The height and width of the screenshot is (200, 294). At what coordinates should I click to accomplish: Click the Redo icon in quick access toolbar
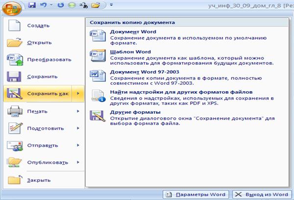tap(61, 5)
